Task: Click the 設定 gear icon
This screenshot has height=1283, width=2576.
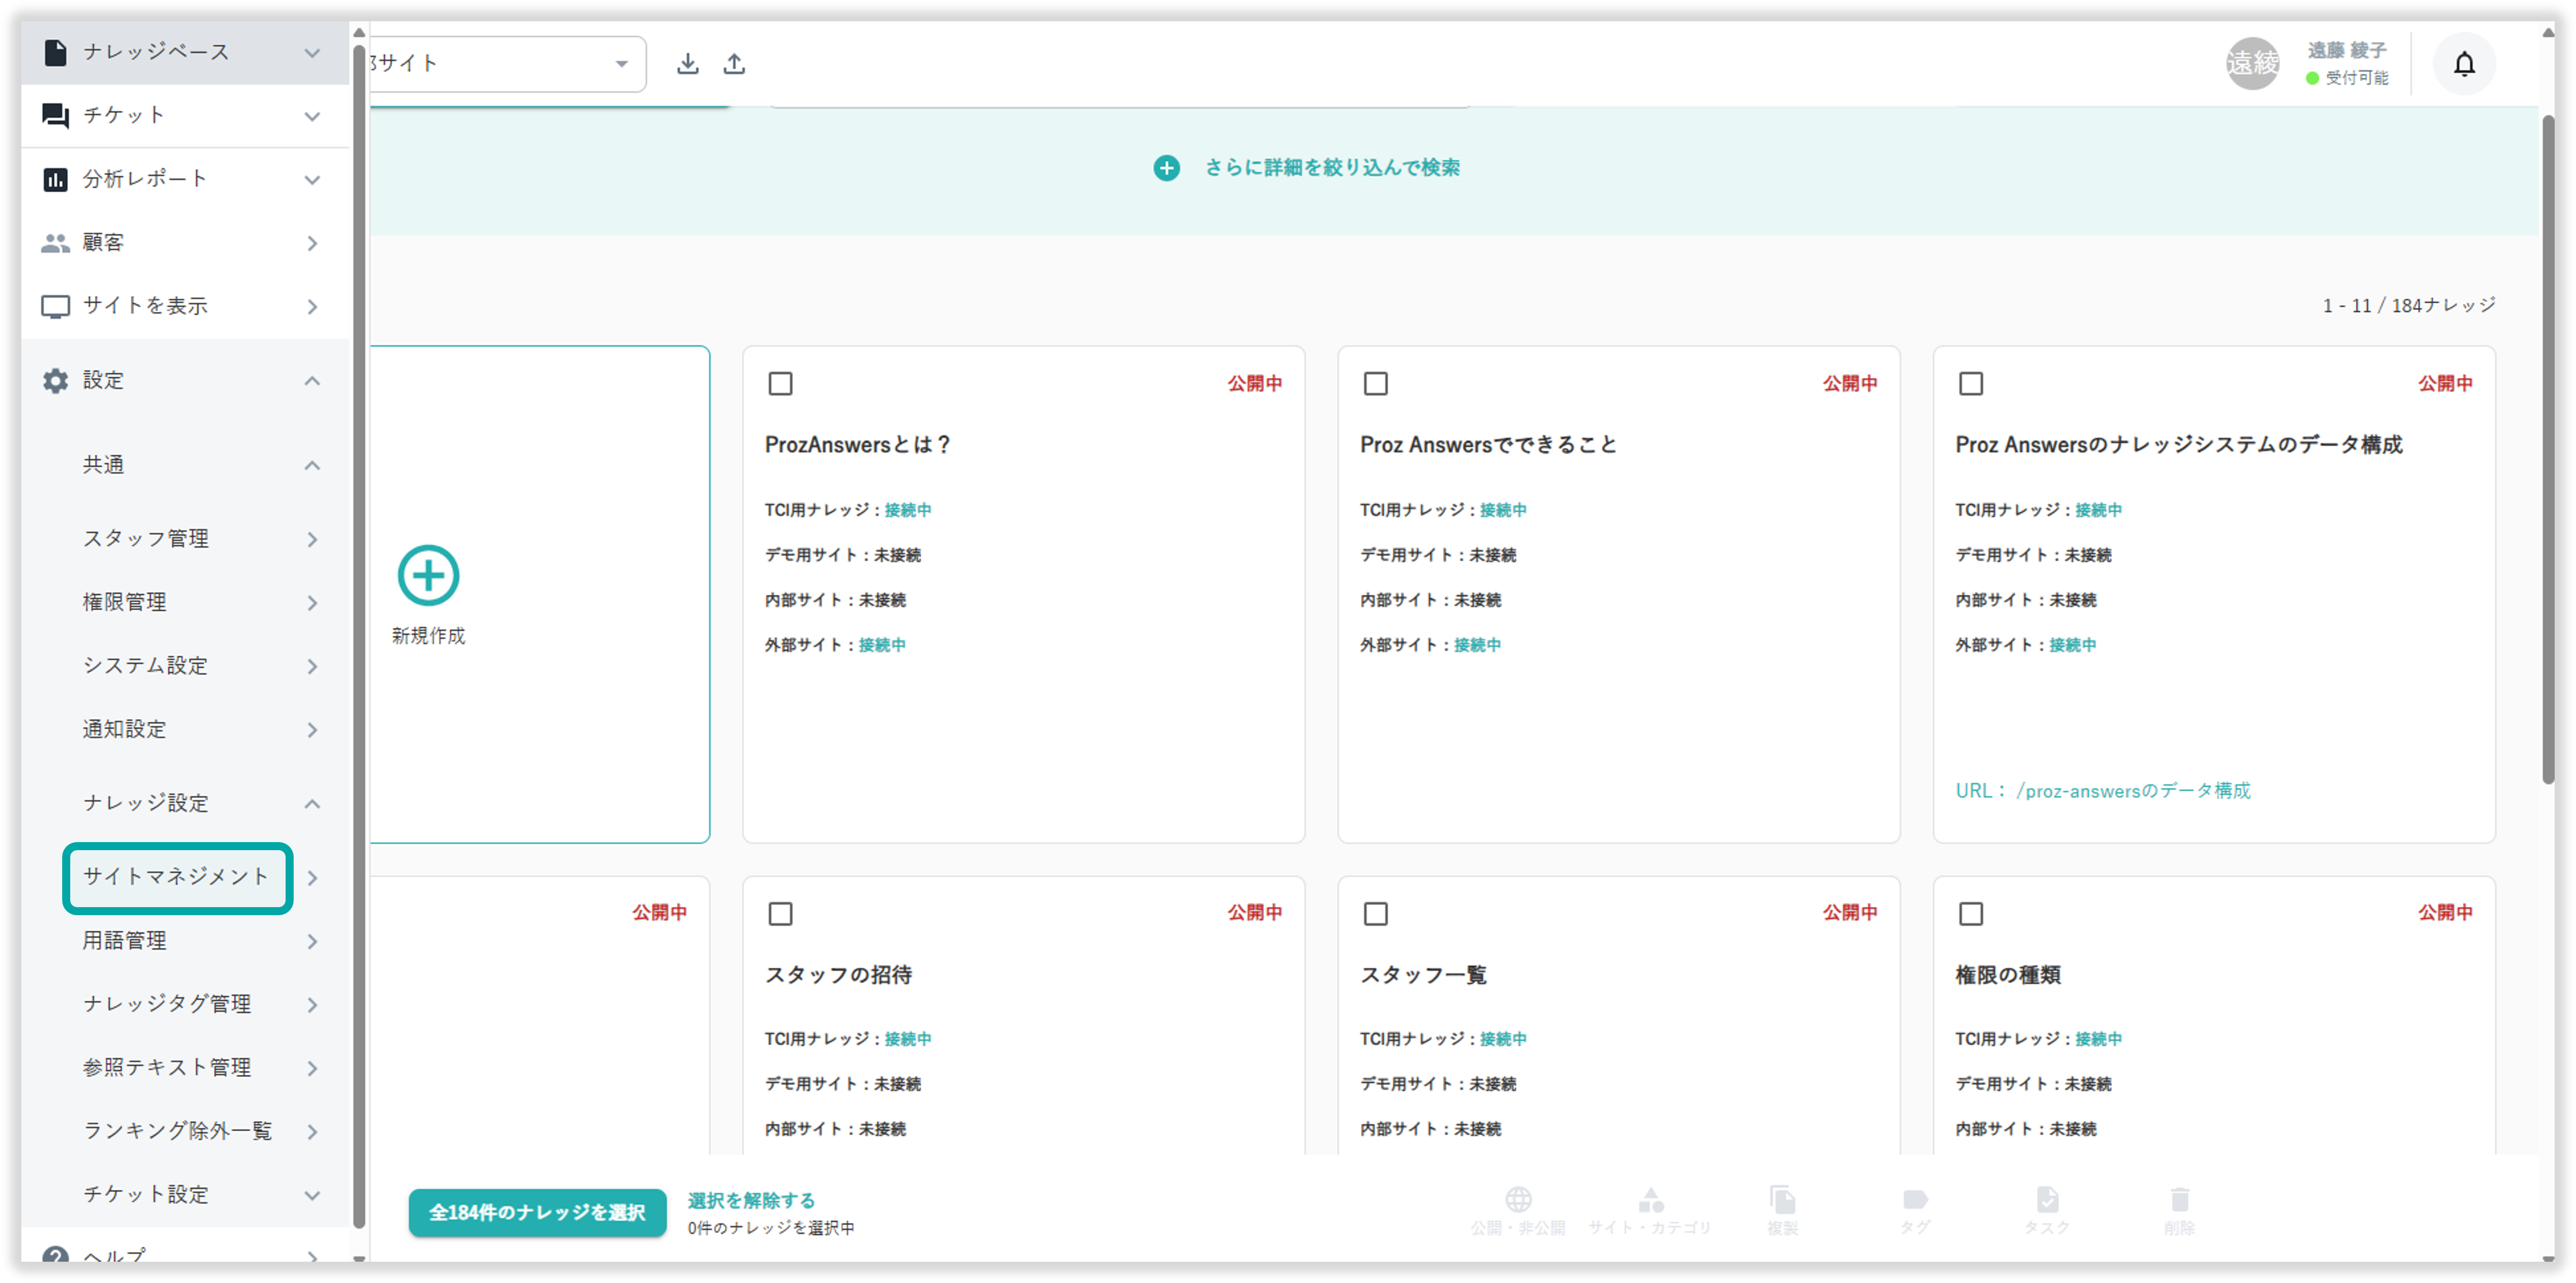Action: pos(55,380)
